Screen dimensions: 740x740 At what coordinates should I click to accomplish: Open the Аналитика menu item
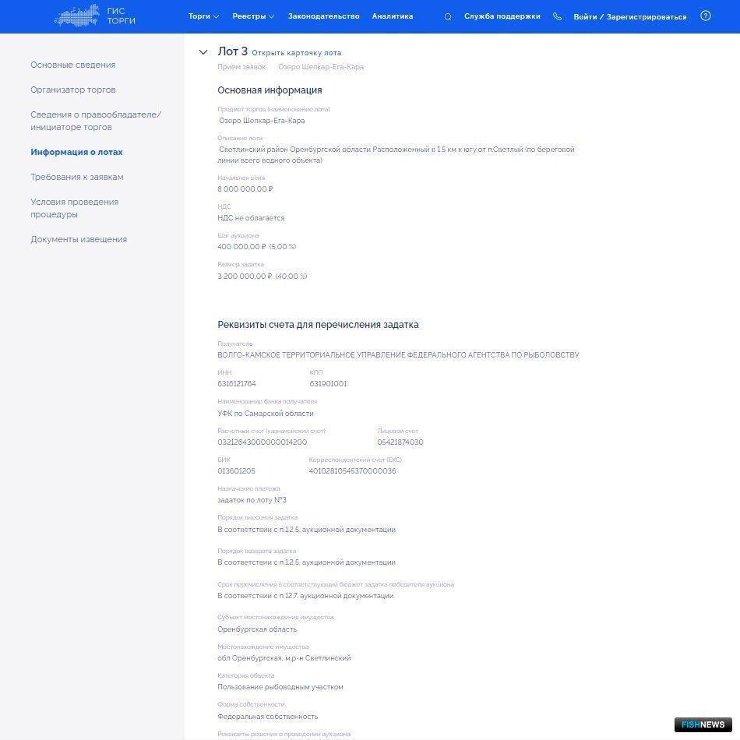pos(392,16)
